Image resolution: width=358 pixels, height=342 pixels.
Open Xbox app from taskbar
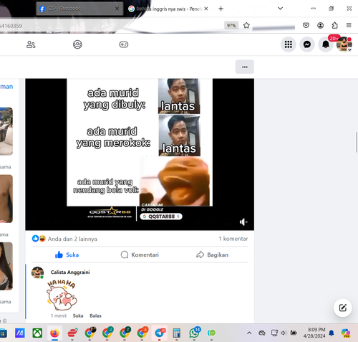[37, 333]
